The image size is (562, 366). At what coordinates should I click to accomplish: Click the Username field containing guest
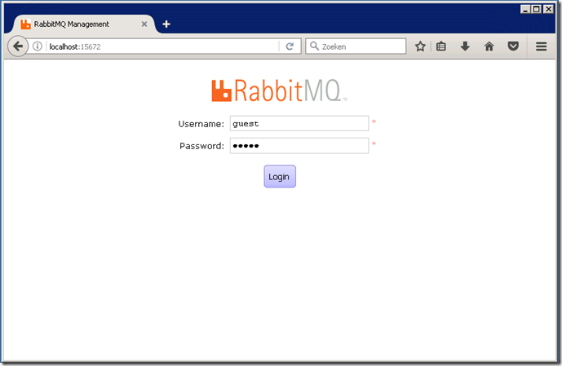(x=299, y=124)
